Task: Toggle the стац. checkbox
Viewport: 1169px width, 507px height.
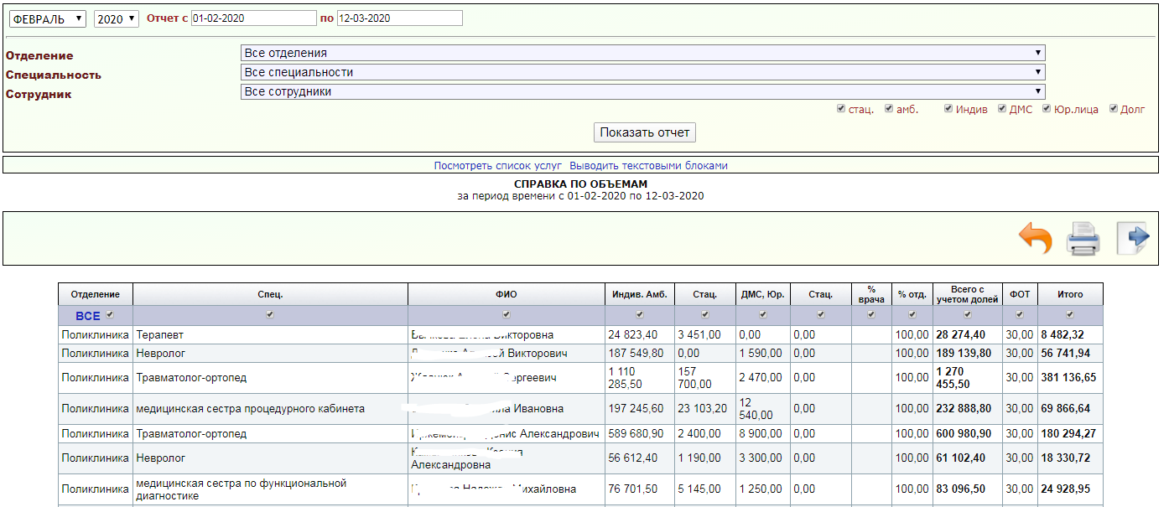Action: point(841,109)
